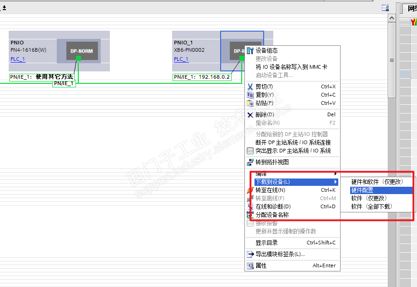
Task: Open the PLC_1 link under PNIO
Action: click(17, 59)
